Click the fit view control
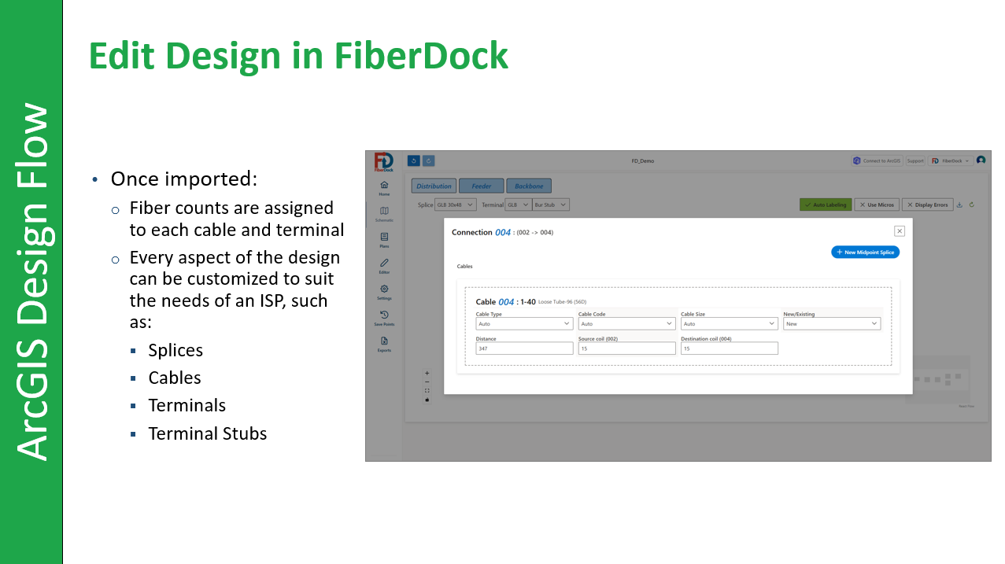This screenshot has height=564, width=1005. point(427,390)
